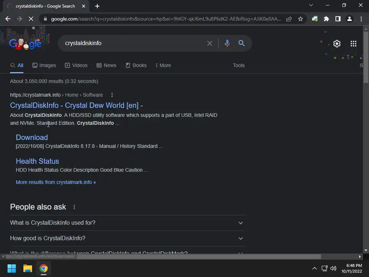Click the Google doodle logo
The width and height of the screenshot is (369, 277).
point(26,44)
